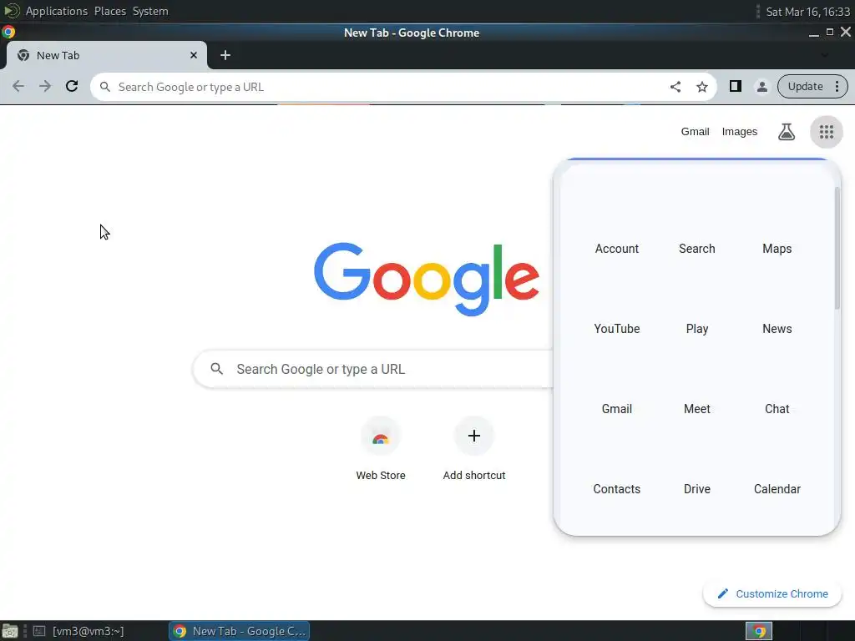The height and width of the screenshot is (641, 855).
Task: Open a new tab with the plus icon
Action: (x=225, y=55)
